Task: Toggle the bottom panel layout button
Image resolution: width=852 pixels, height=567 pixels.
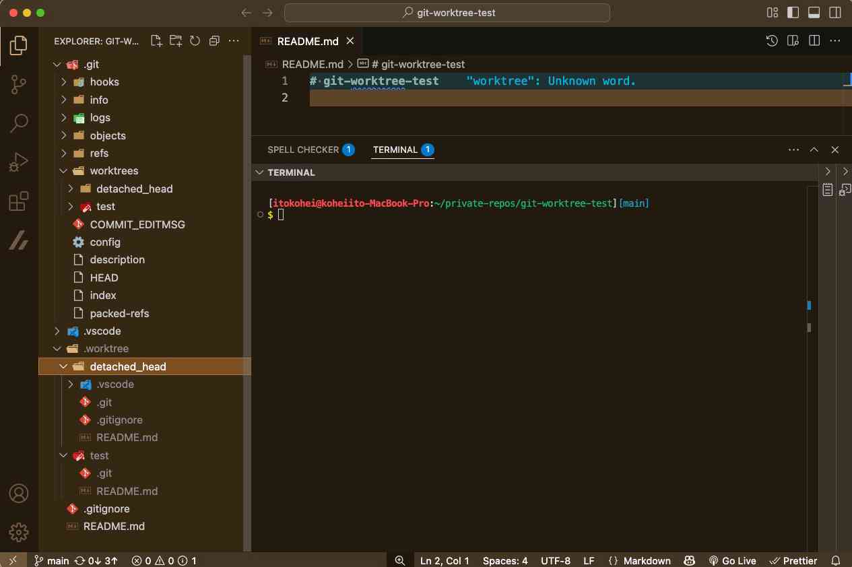Action: pos(814,13)
